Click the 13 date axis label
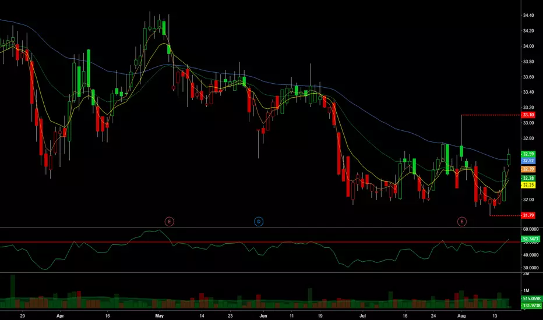Viewport: 543px width, 320px height. tap(495, 316)
